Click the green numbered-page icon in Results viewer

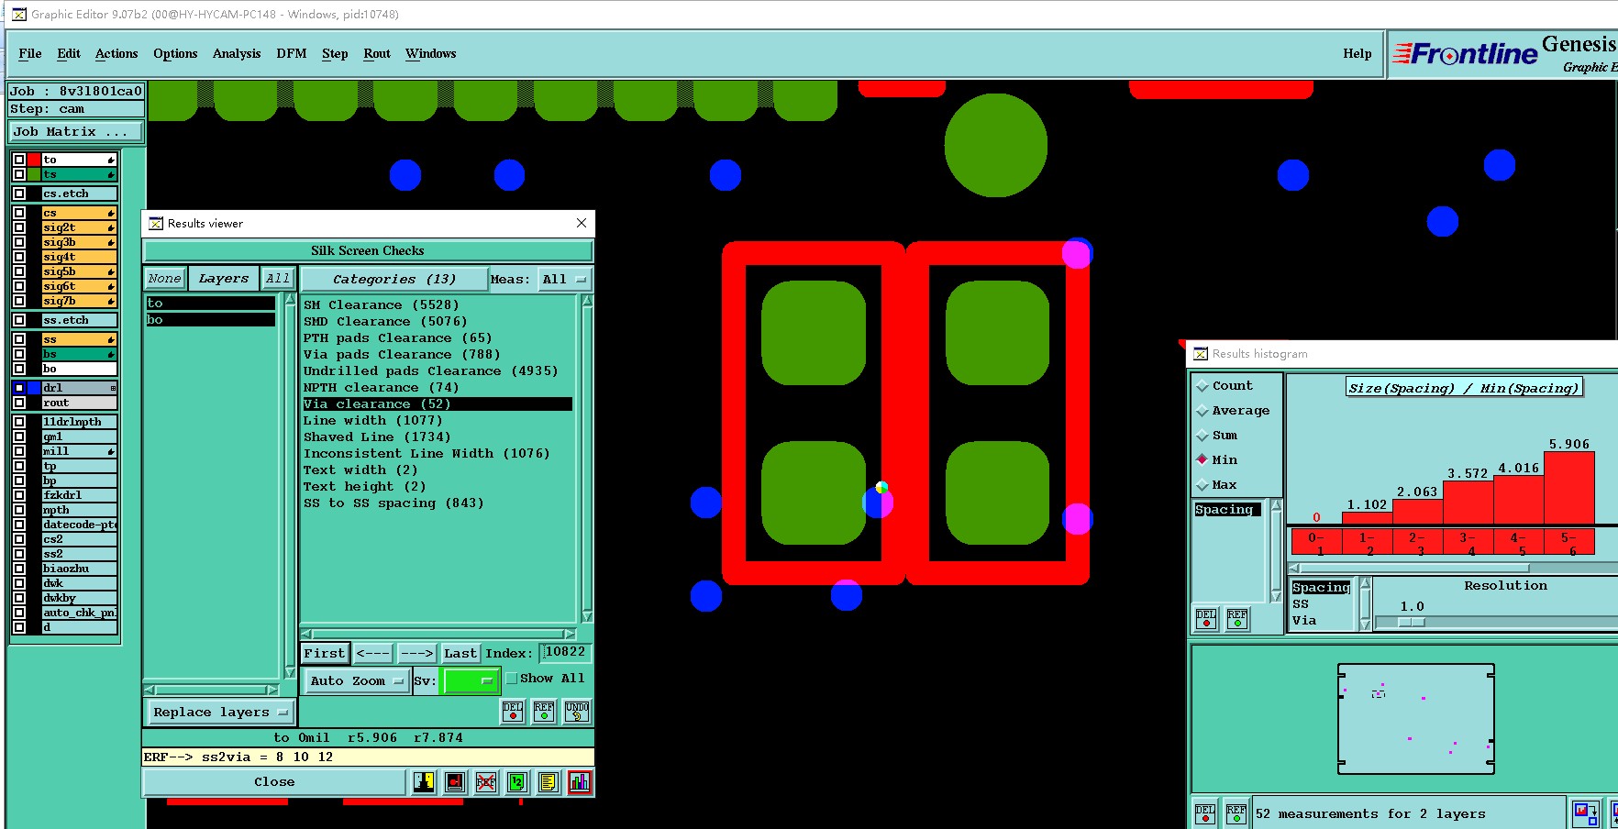[516, 782]
